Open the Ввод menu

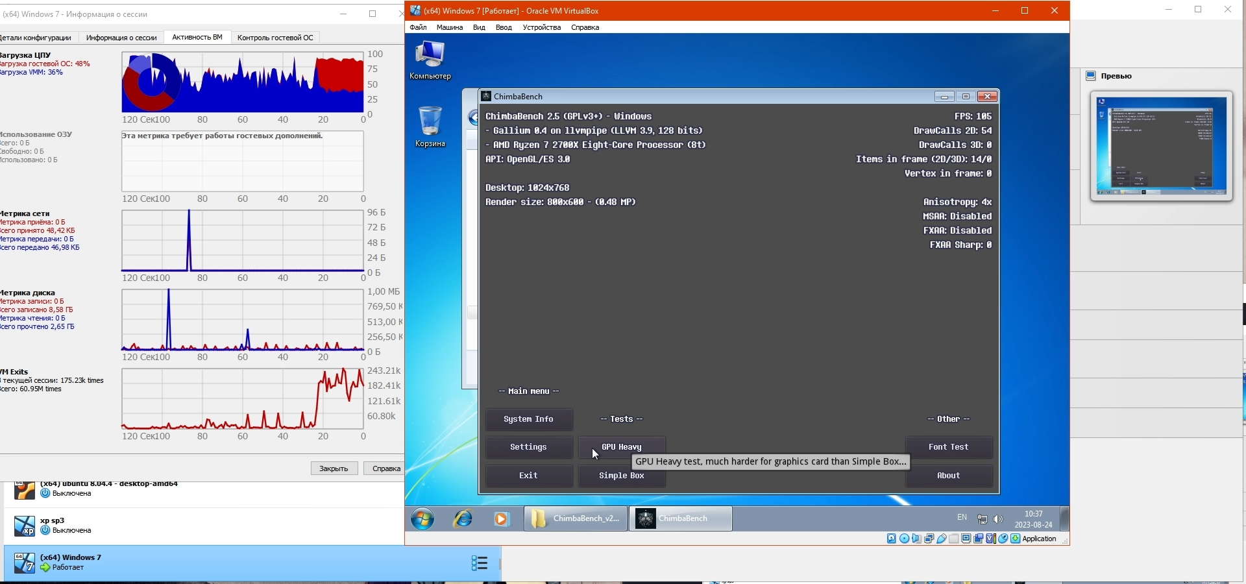(504, 27)
